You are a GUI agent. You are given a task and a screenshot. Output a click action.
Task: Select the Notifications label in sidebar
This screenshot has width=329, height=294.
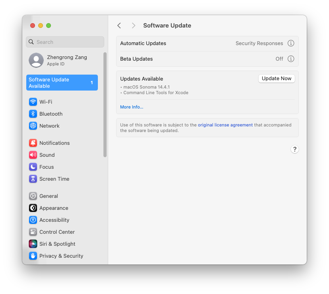click(x=55, y=143)
